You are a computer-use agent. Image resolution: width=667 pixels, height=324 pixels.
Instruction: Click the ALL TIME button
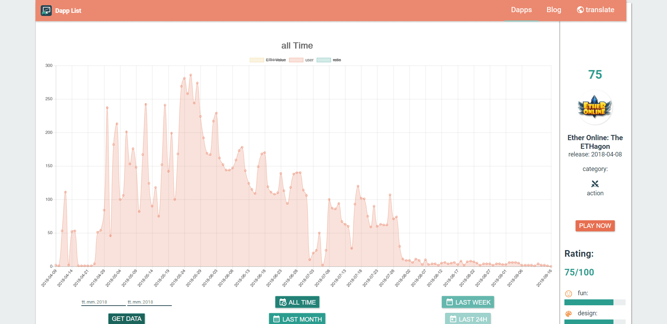click(297, 302)
